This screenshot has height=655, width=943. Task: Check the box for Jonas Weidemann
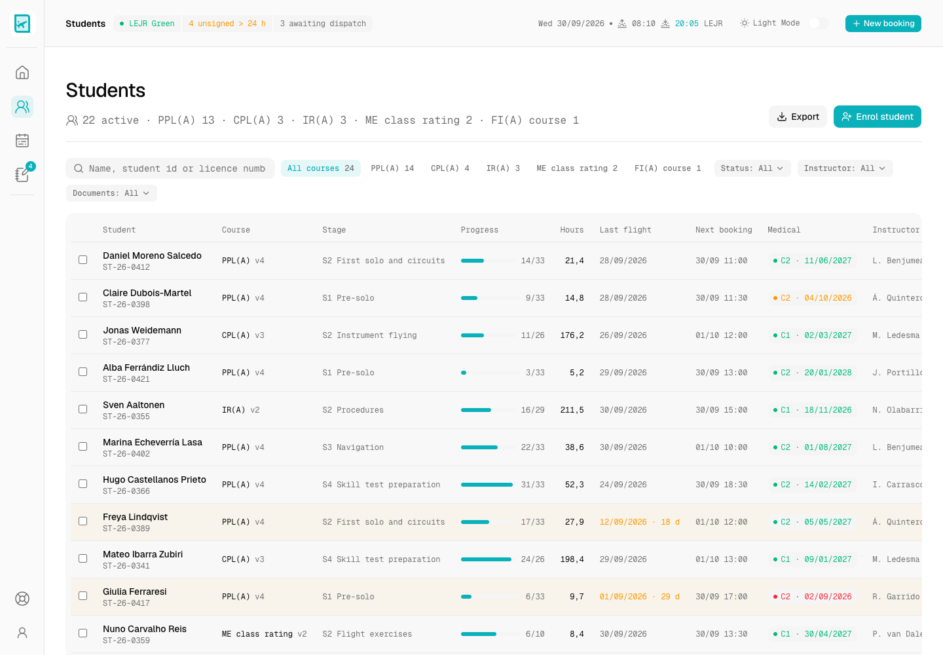(83, 335)
